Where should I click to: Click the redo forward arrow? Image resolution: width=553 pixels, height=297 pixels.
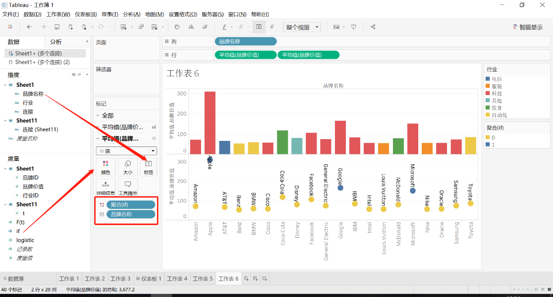pyautogui.click(x=43, y=27)
